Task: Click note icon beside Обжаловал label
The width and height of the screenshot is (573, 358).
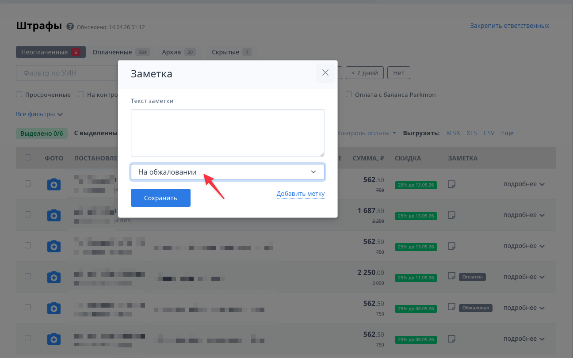Action: [x=451, y=307]
